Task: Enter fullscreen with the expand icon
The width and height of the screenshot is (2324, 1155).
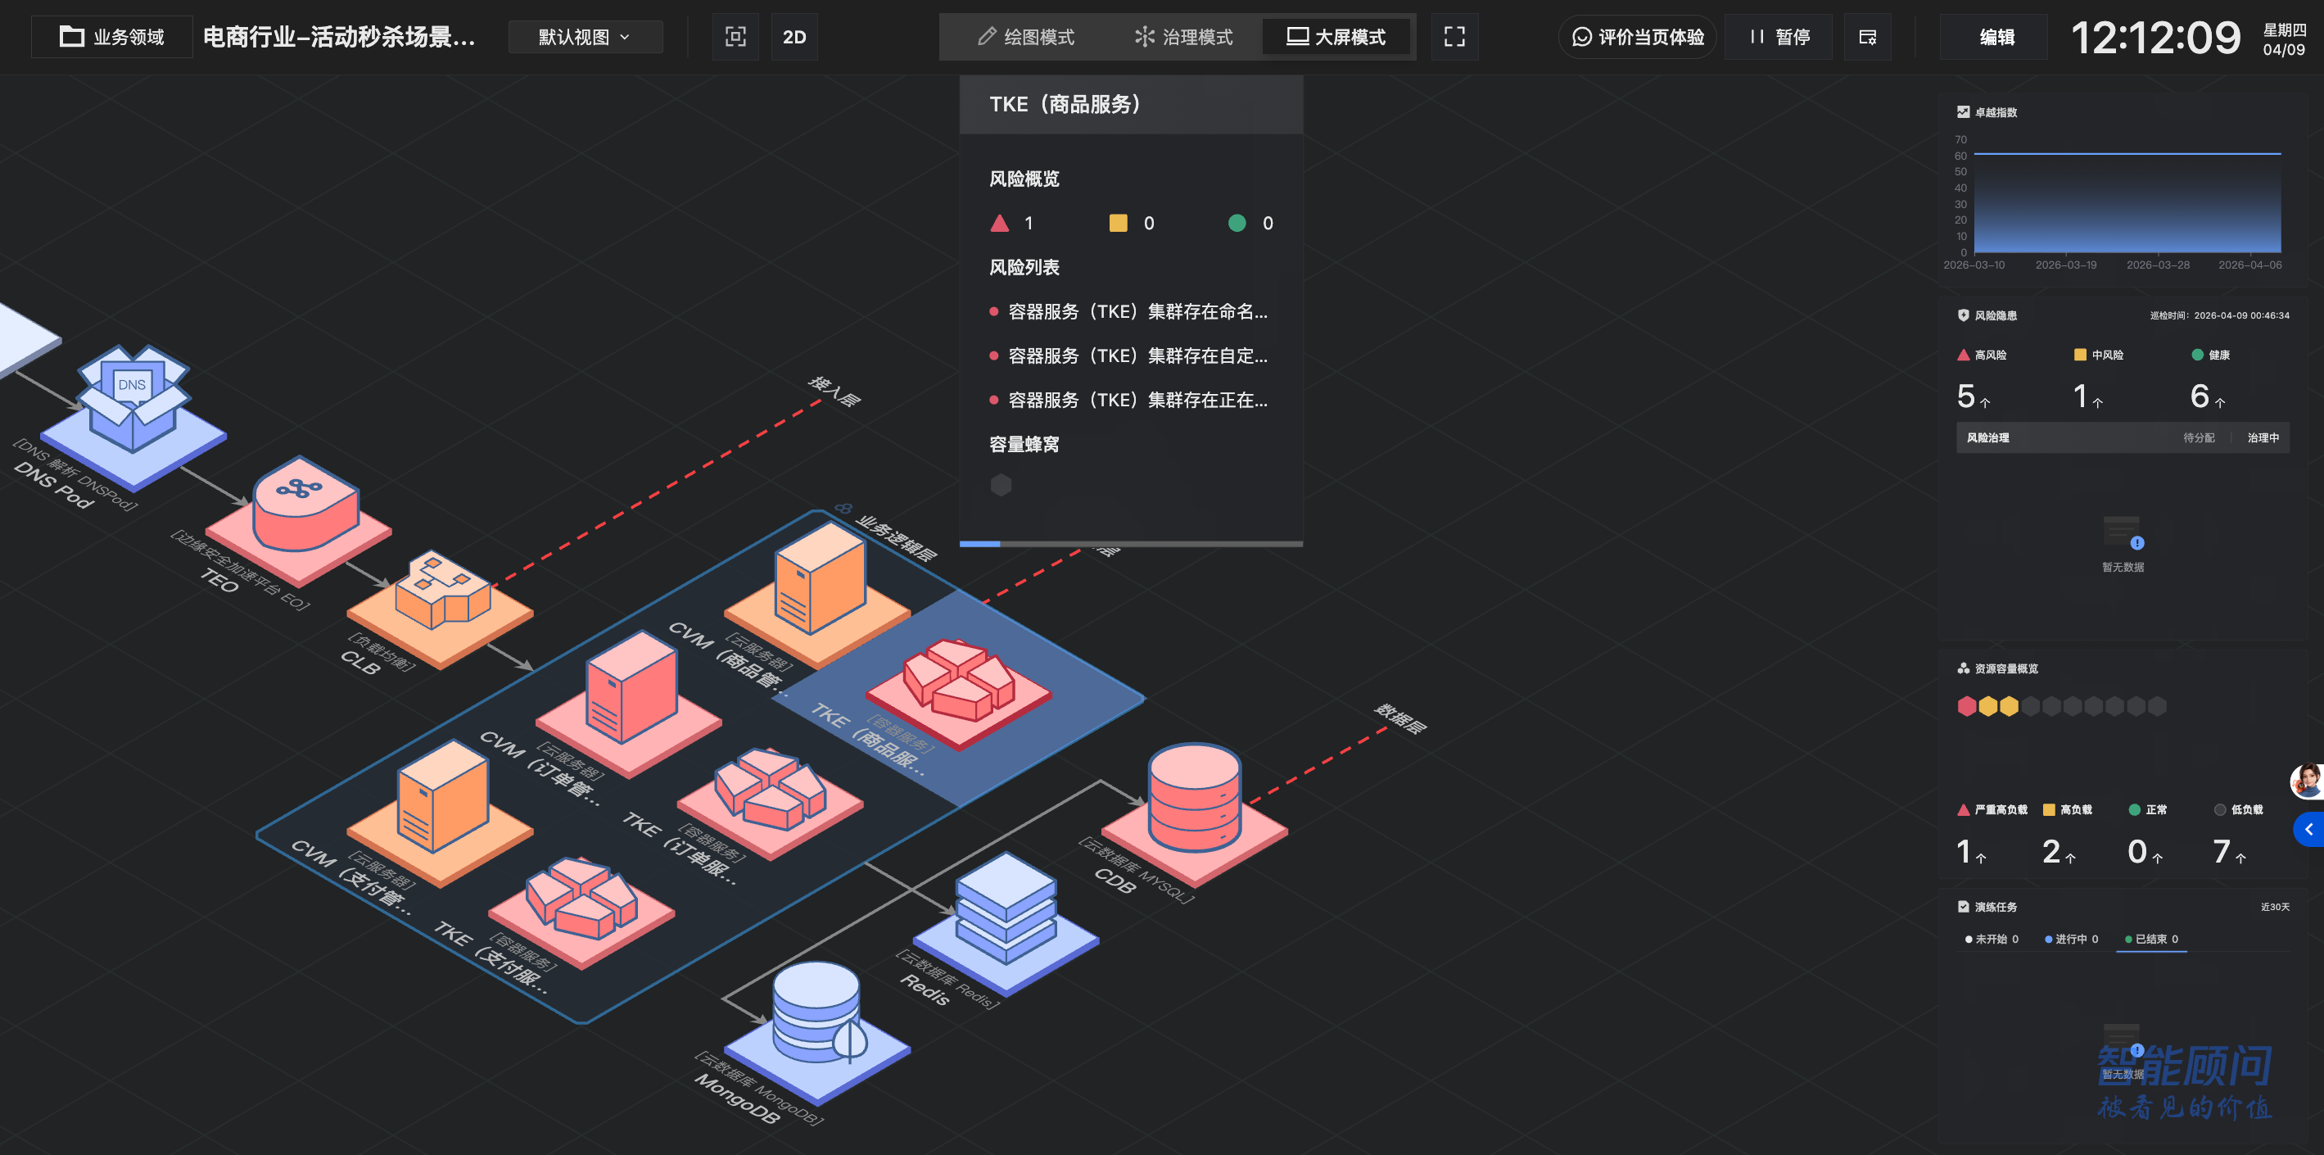Action: point(1454,37)
